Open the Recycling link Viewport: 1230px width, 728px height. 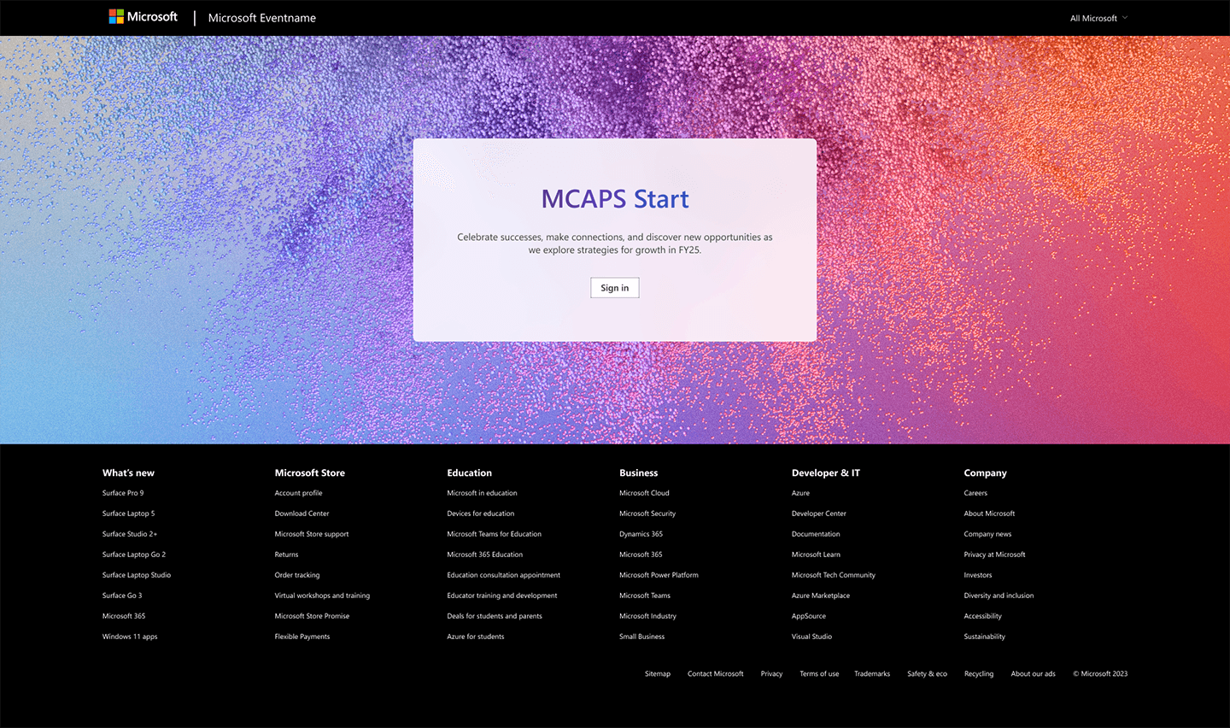pyautogui.click(x=979, y=674)
